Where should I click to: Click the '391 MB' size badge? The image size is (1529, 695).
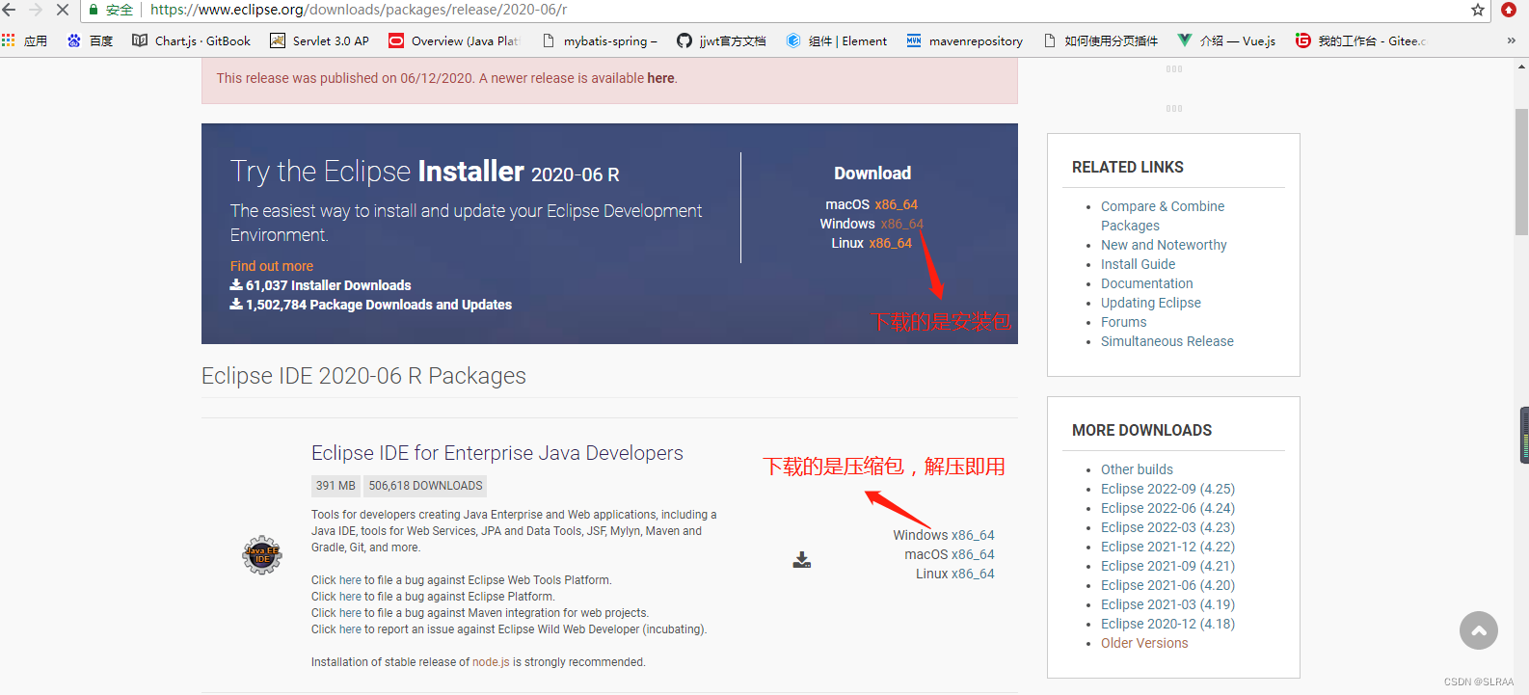pyautogui.click(x=335, y=486)
